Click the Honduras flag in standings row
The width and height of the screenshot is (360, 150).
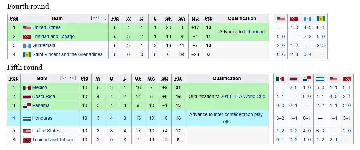(27, 118)
